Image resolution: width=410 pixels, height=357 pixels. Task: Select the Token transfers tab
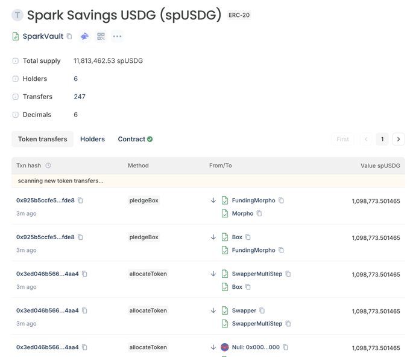[43, 139]
